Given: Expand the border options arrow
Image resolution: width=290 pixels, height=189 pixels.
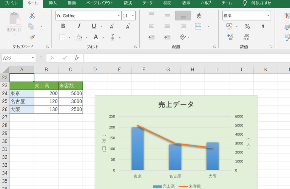Looking at the screenshot, I should 69,37.
